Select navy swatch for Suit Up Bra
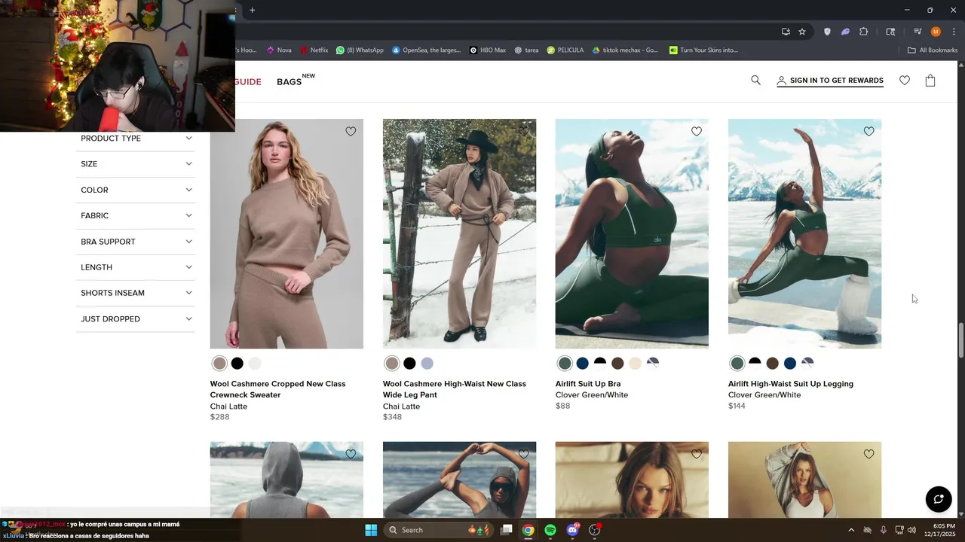This screenshot has width=965, height=542. pos(582,364)
